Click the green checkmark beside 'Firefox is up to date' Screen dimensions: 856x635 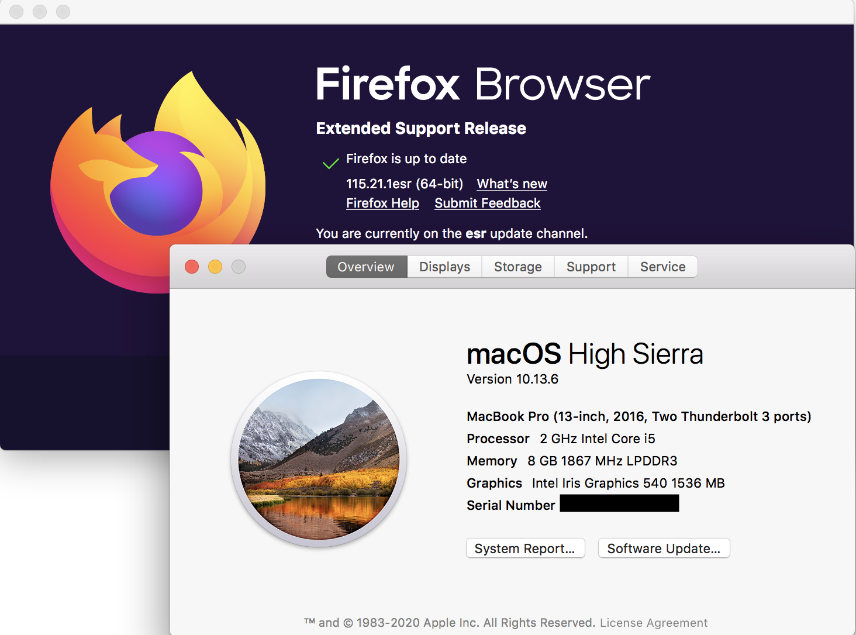pyautogui.click(x=331, y=163)
